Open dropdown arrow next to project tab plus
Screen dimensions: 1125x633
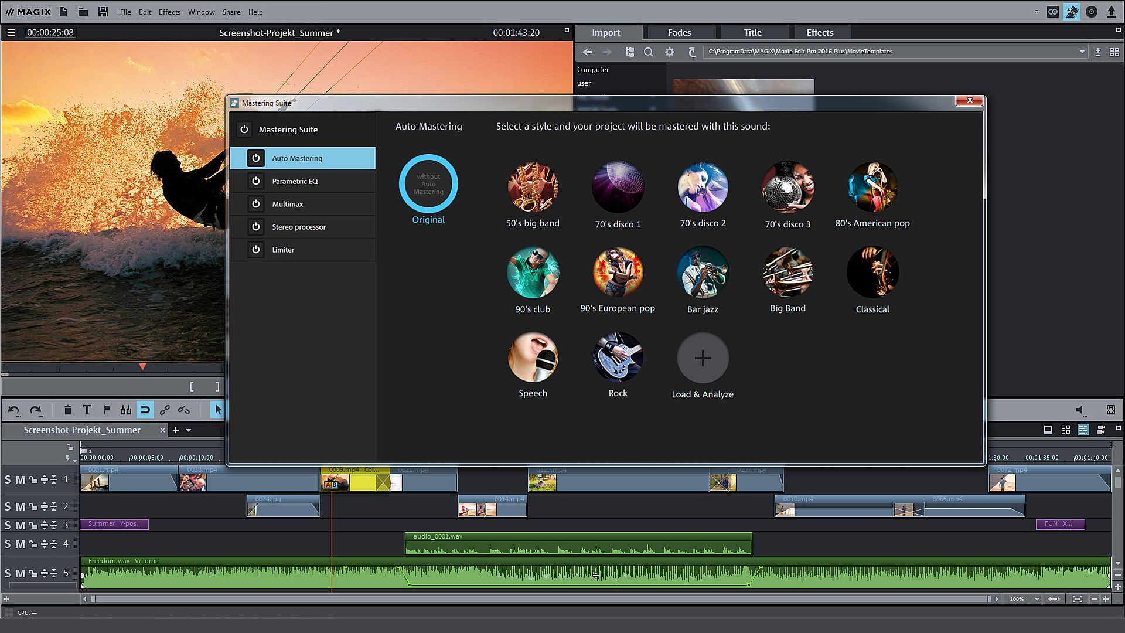pos(189,430)
